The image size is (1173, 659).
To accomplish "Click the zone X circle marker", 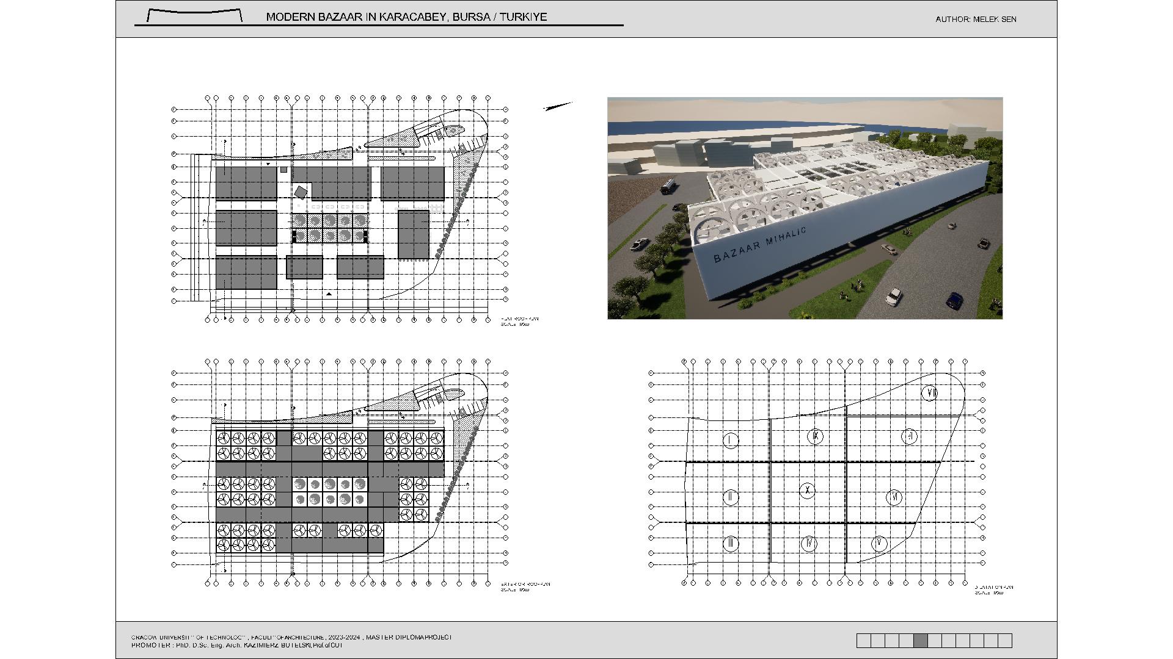I will [x=808, y=490].
